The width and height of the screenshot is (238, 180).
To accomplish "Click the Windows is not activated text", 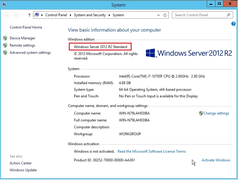I will pos(94,151).
